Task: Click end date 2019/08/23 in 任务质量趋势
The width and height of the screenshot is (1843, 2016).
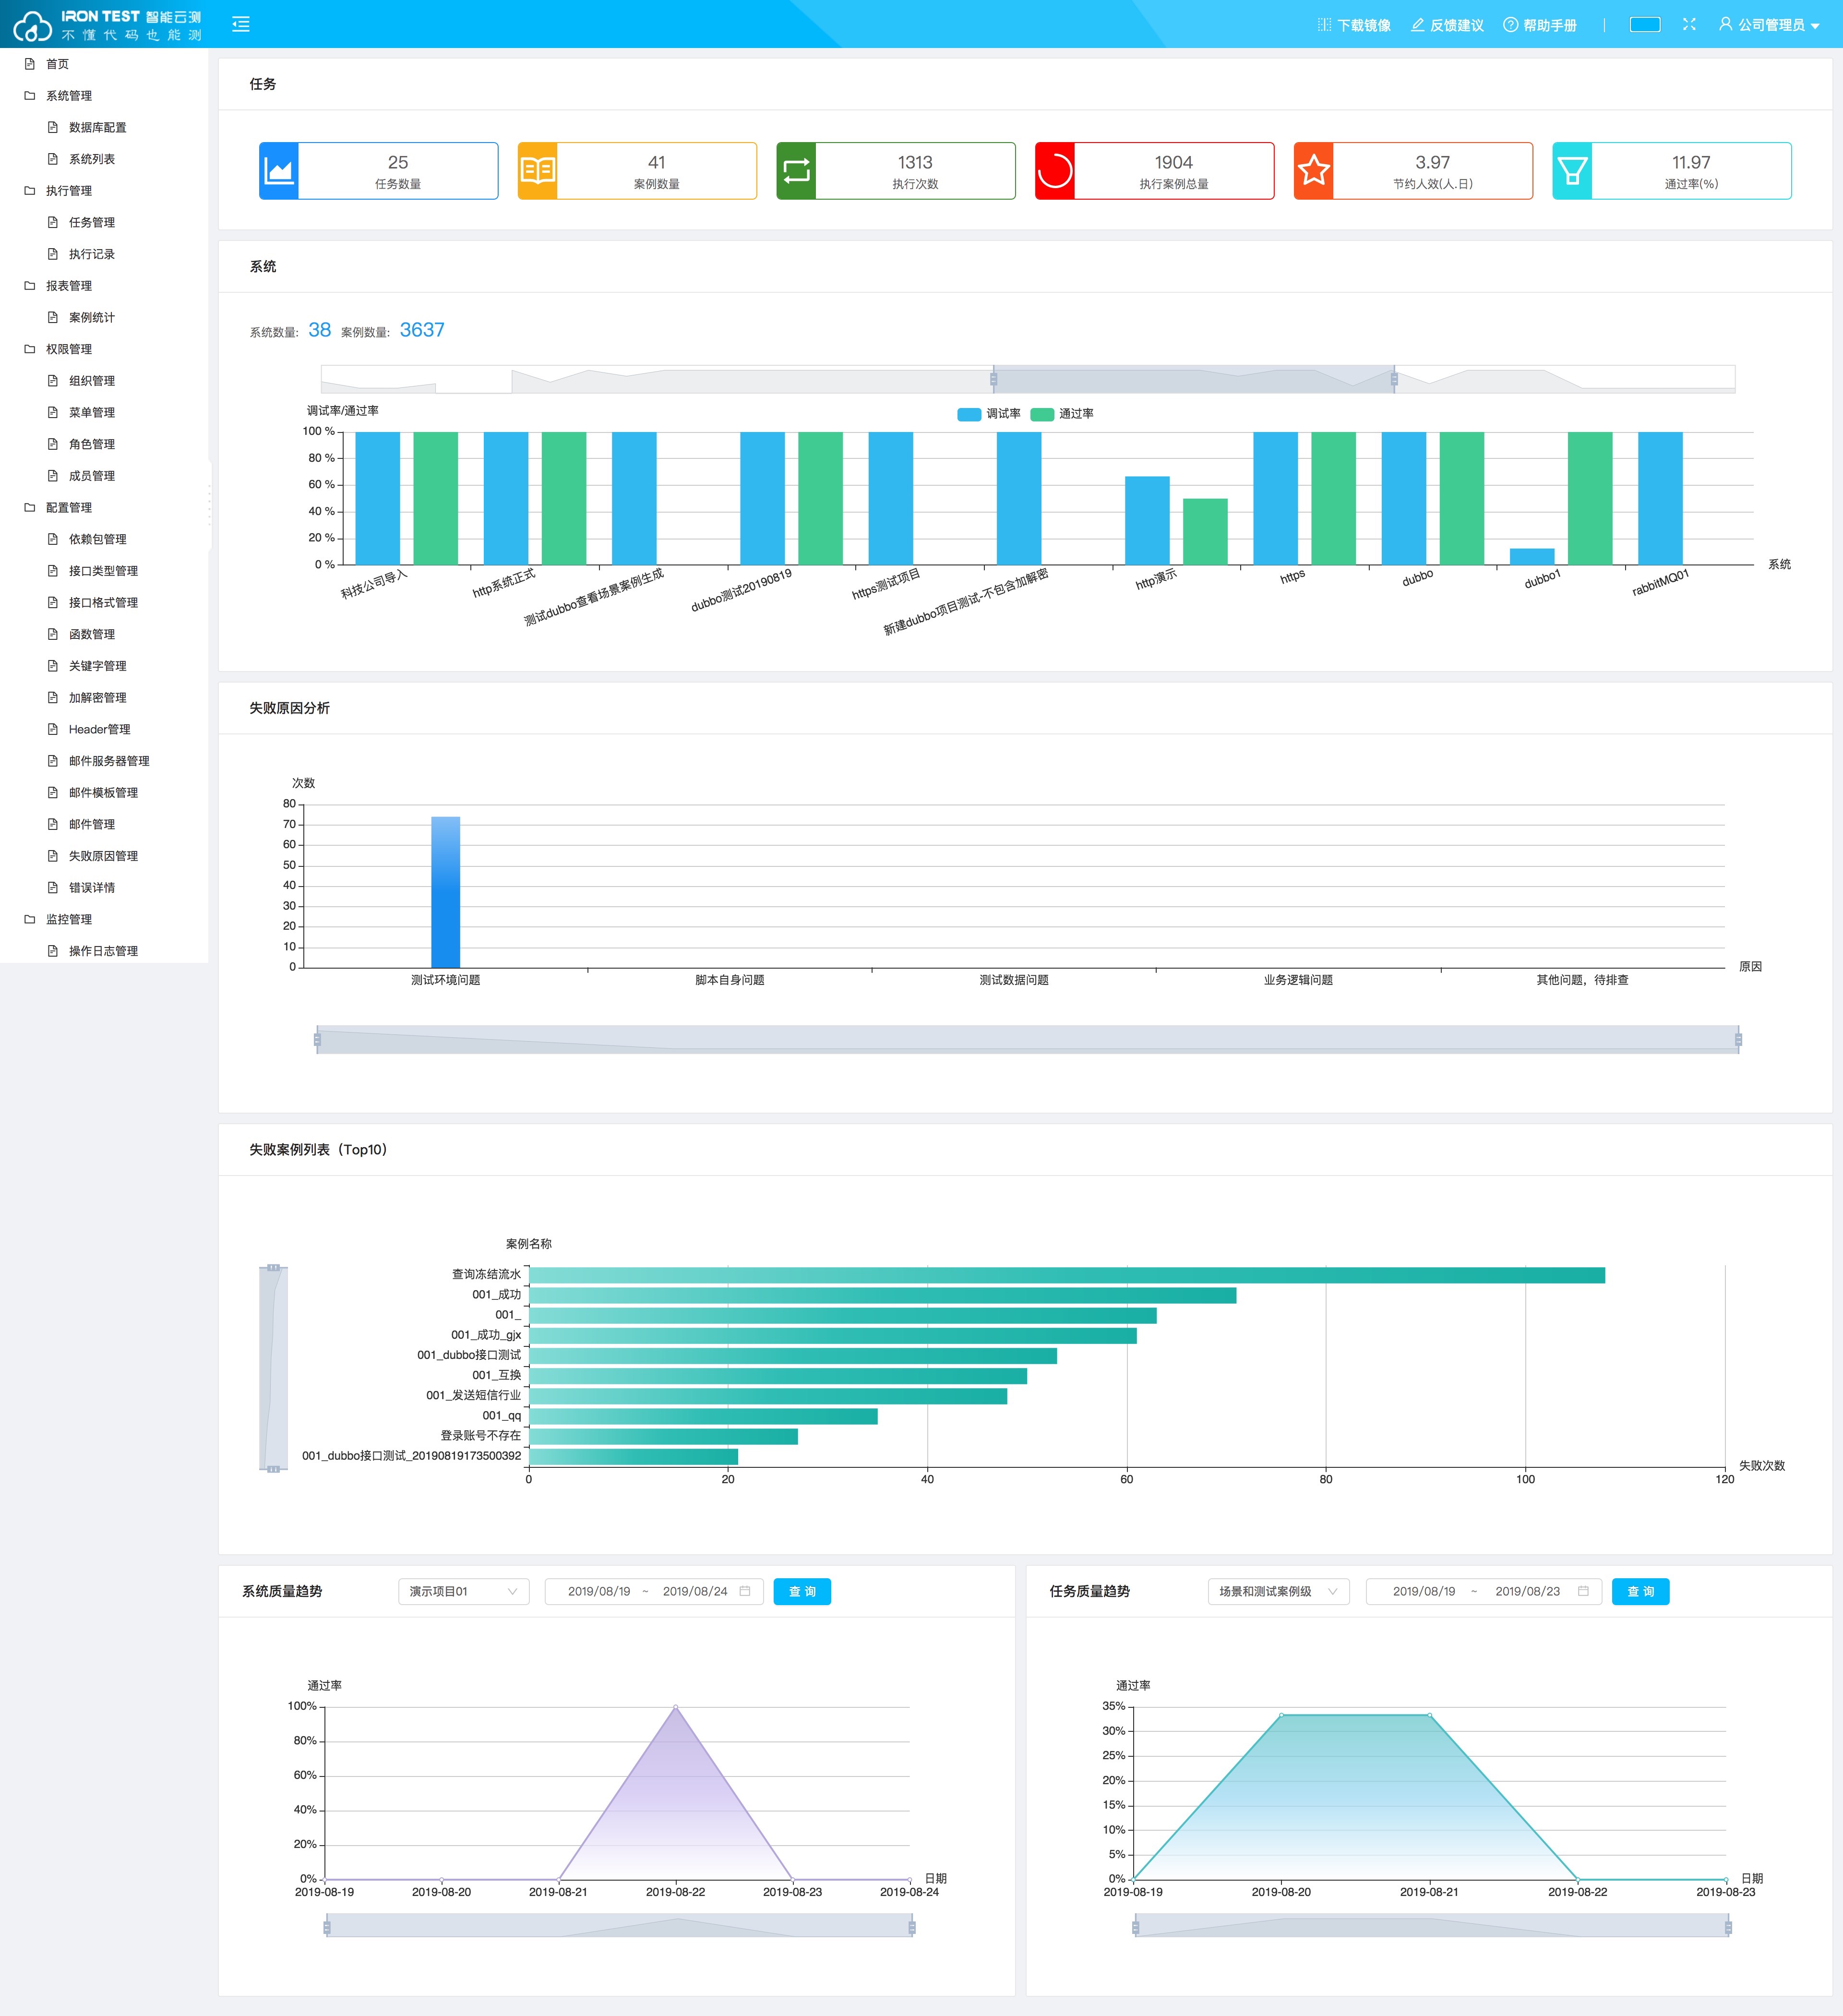Action: click(1527, 1591)
